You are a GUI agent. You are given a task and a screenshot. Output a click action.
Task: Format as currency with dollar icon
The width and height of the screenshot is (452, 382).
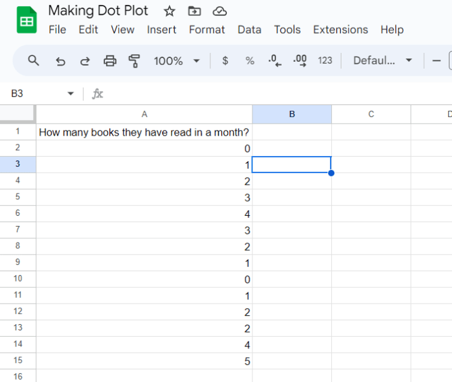tap(225, 60)
